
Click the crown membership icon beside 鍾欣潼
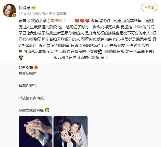(34, 8)
